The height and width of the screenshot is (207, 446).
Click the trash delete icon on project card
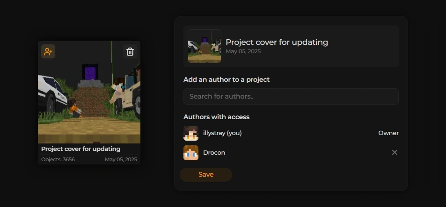130,51
